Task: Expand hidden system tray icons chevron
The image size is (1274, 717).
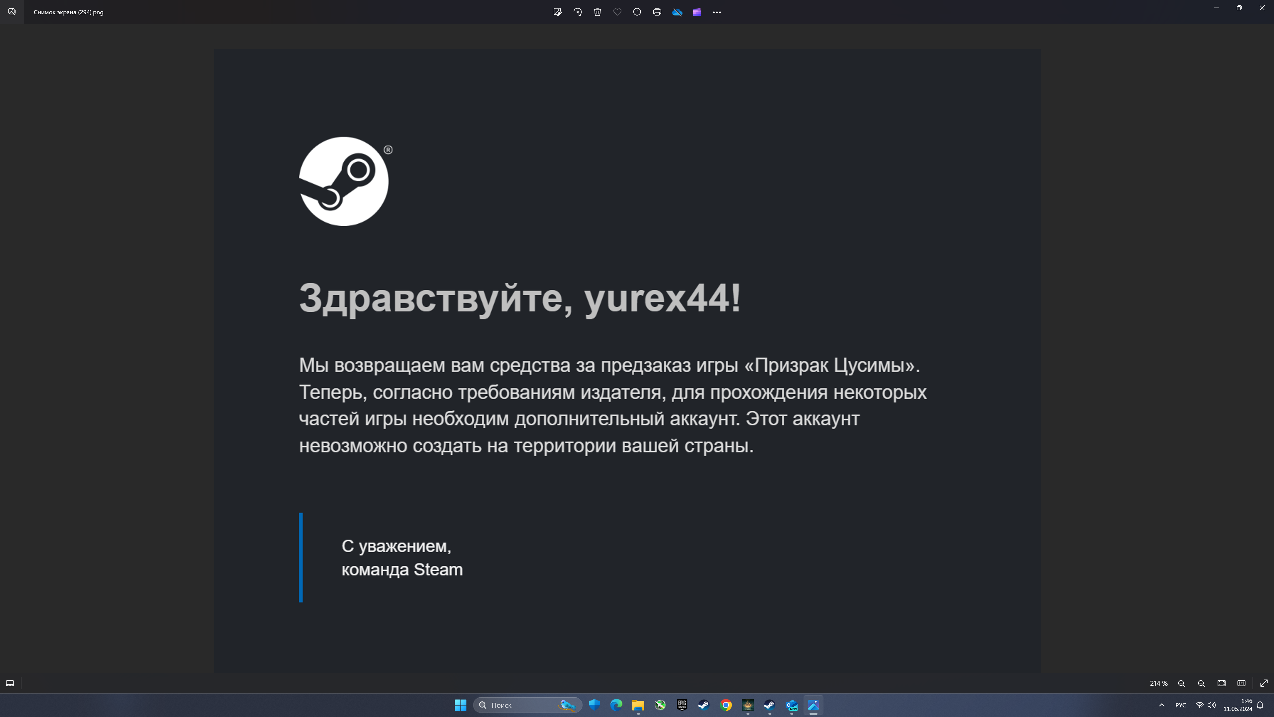Action: [1162, 705]
